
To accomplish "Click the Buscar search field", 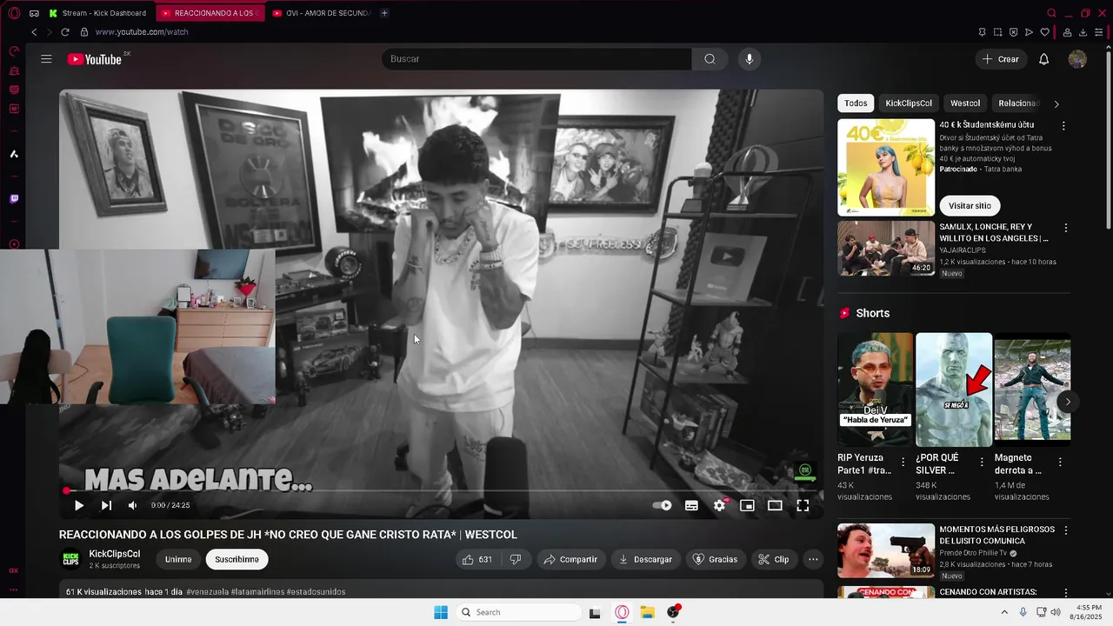I will [537, 59].
